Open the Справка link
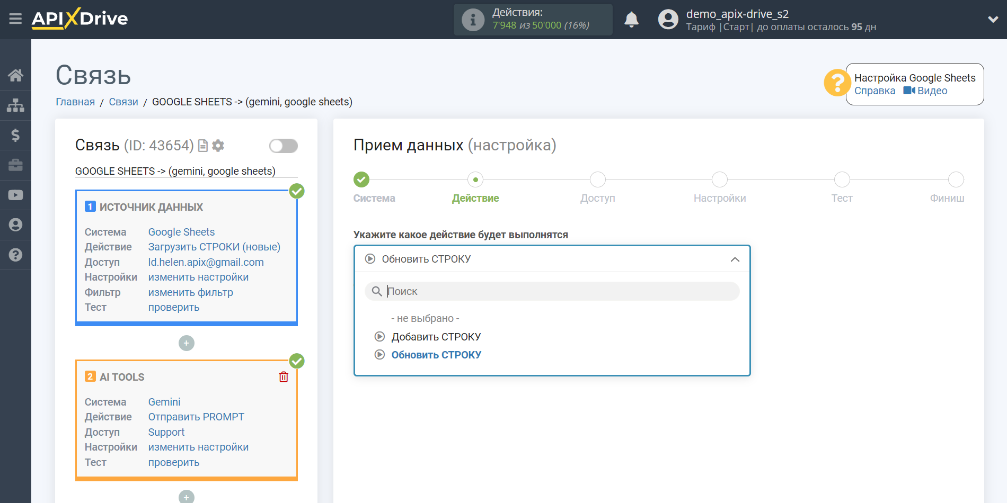This screenshot has height=503, width=1007. coord(874,91)
